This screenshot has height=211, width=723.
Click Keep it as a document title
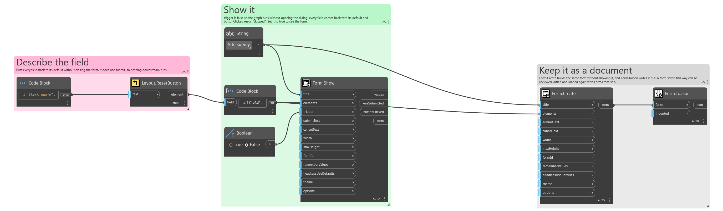click(586, 70)
